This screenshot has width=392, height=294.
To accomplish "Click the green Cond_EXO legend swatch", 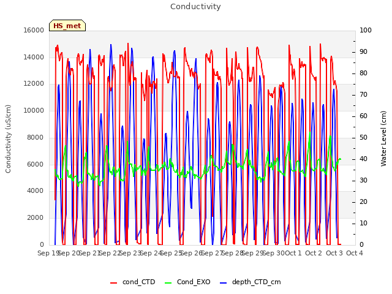I will click(168, 283).
